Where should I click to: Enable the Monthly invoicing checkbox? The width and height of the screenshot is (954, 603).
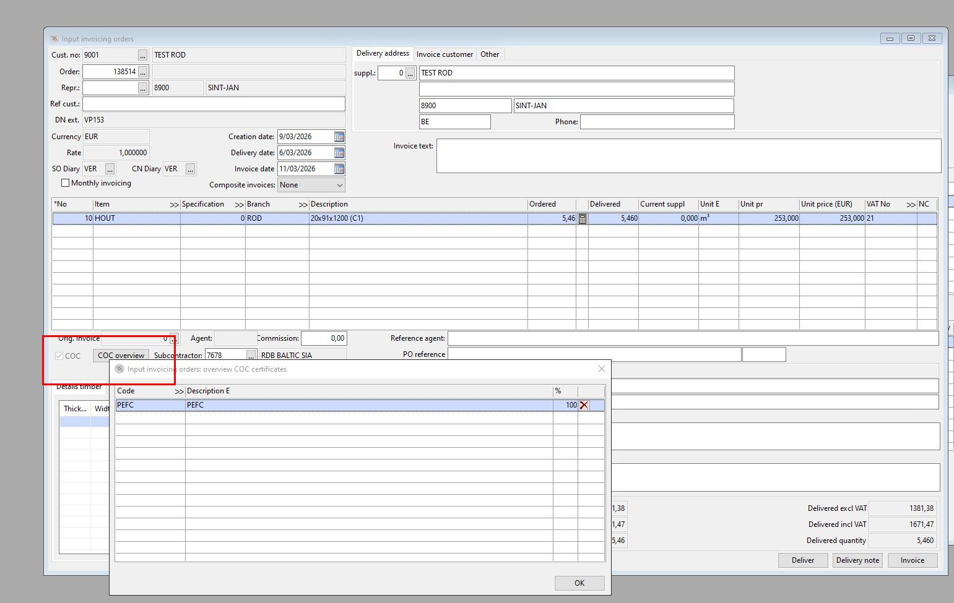point(65,183)
